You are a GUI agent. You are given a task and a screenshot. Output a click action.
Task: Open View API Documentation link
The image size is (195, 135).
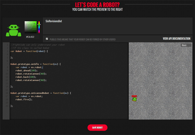click(x=176, y=39)
